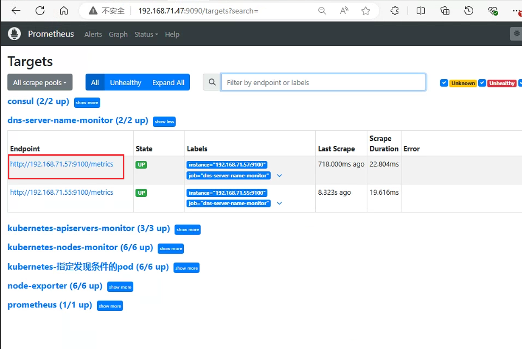The height and width of the screenshot is (349, 522).
Task: Open the Collections icon
Action: [x=445, y=11]
